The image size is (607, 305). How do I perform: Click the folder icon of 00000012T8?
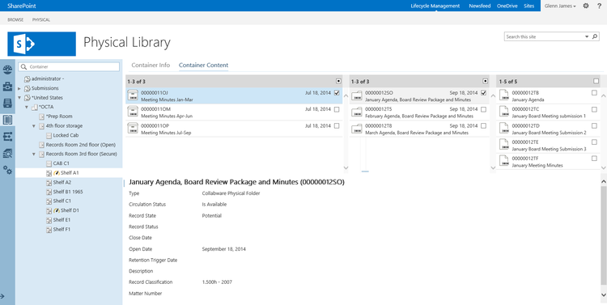357,129
